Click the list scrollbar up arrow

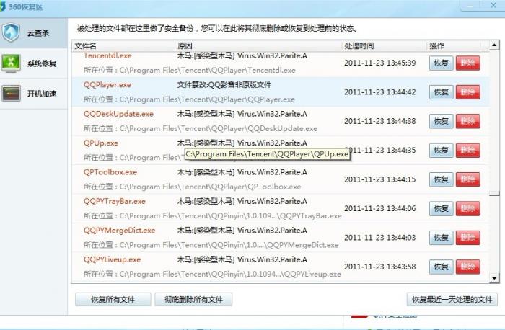coord(494,45)
